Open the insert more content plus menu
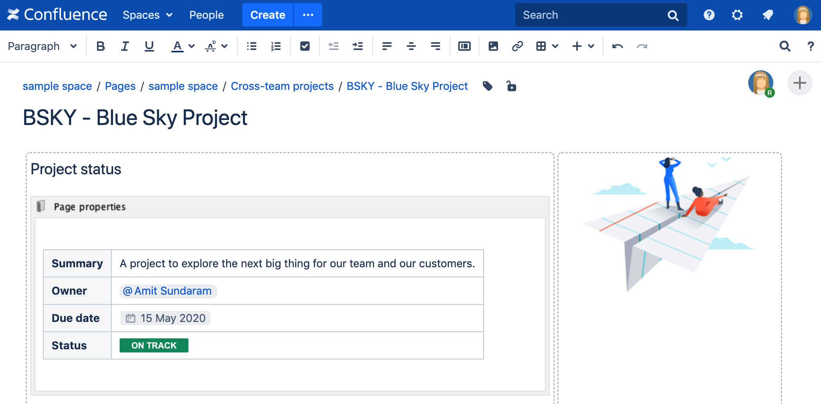The height and width of the screenshot is (404, 821). [x=583, y=46]
